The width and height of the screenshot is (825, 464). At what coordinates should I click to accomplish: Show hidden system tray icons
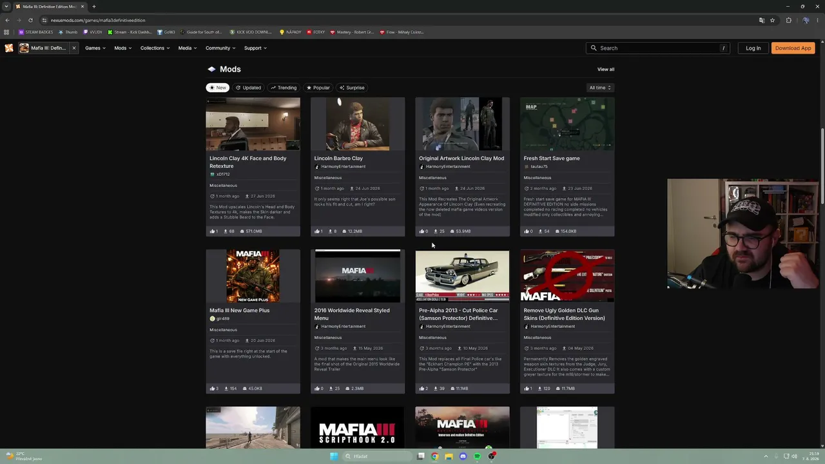(x=766, y=456)
